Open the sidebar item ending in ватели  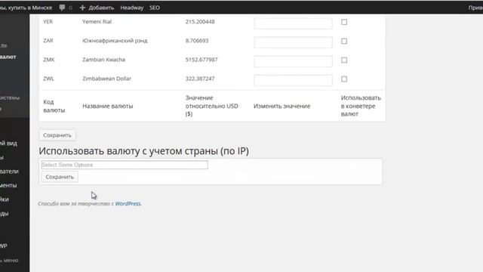pyautogui.click(x=9, y=172)
